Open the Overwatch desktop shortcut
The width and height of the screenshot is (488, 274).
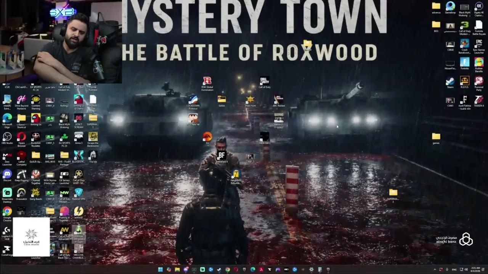click(x=21, y=194)
